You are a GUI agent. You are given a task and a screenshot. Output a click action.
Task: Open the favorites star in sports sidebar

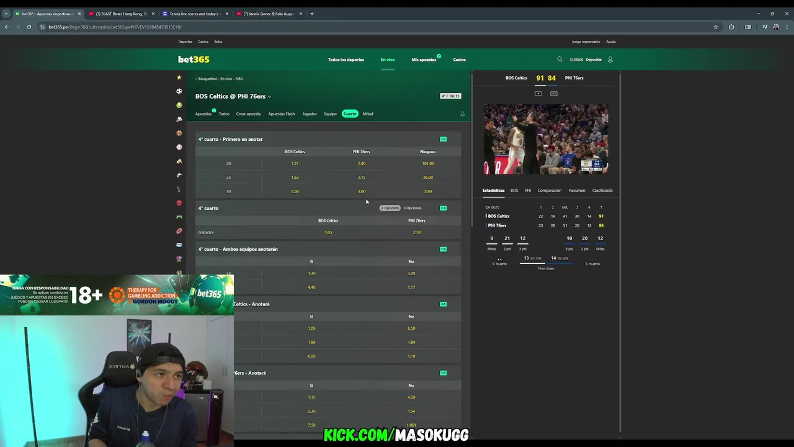tap(179, 78)
